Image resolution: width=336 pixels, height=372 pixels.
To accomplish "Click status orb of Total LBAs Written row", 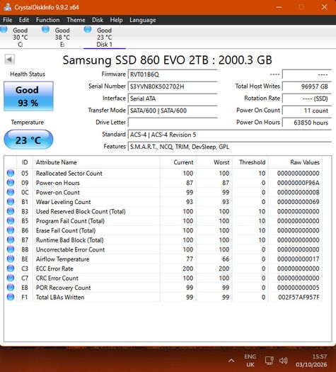I will [11, 297].
